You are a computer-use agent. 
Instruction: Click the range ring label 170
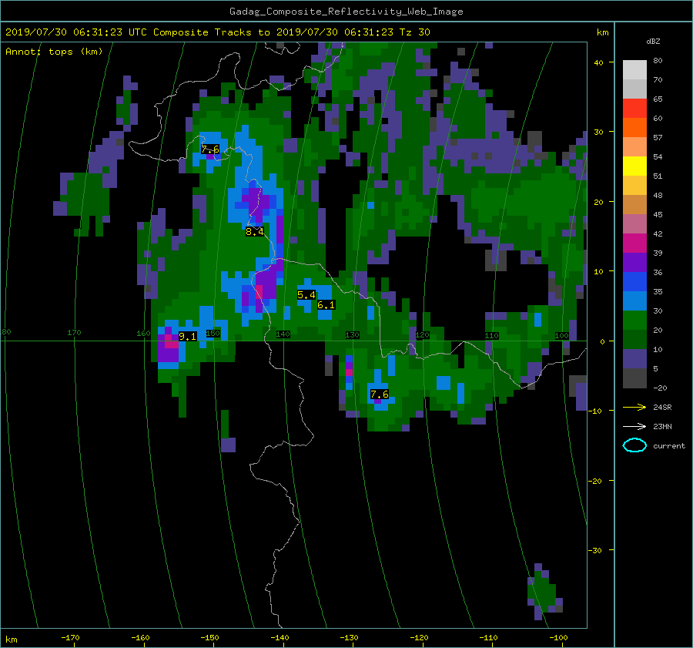(74, 332)
